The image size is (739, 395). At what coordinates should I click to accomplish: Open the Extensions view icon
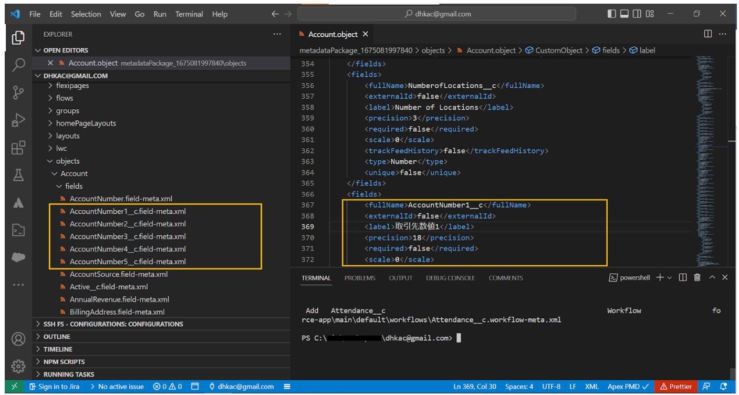tap(18, 148)
